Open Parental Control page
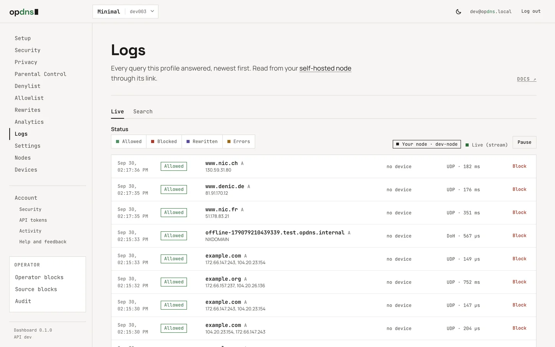This screenshot has height=347, width=555. click(x=40, y=74)
